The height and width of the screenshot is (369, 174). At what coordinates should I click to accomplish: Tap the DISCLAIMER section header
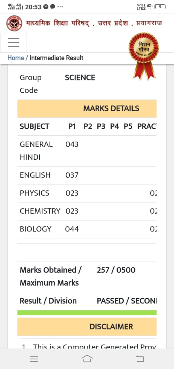[111, 327]
